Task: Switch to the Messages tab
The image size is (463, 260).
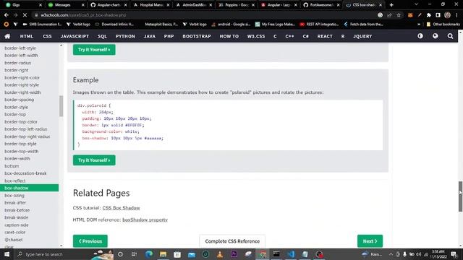Action: pos(66,5)
